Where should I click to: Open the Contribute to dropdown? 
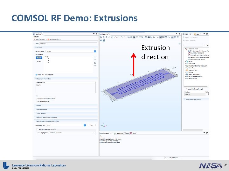tap(66, 125)
